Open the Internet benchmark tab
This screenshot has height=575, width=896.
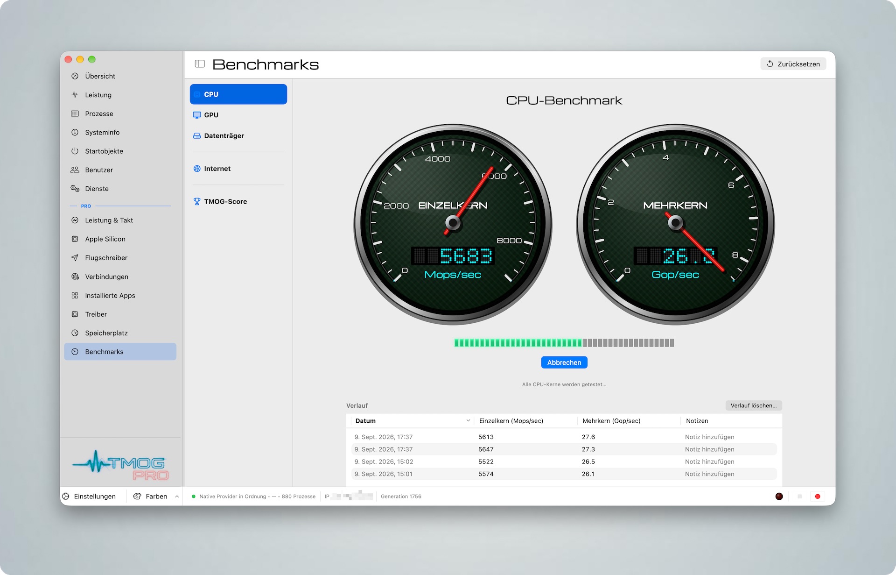(238, 169)
